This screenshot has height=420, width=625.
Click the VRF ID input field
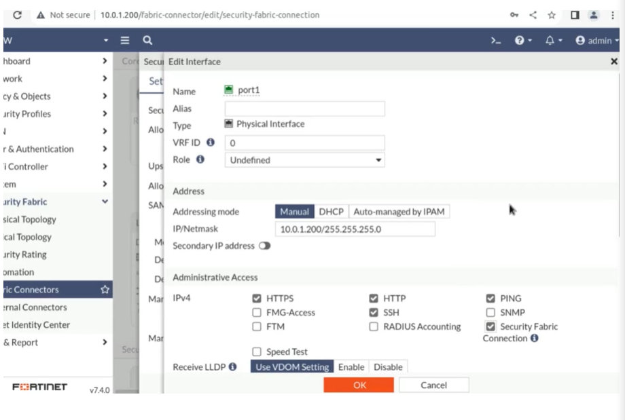coord(305,143)
